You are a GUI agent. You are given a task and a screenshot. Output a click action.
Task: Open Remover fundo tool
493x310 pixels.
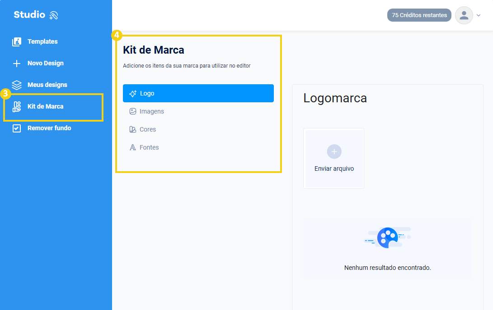[49, 128]
